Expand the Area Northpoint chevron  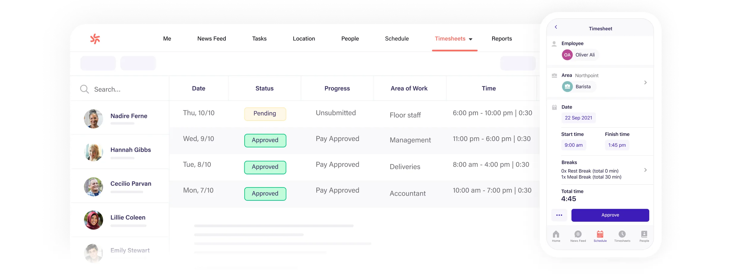coord(645,82)
